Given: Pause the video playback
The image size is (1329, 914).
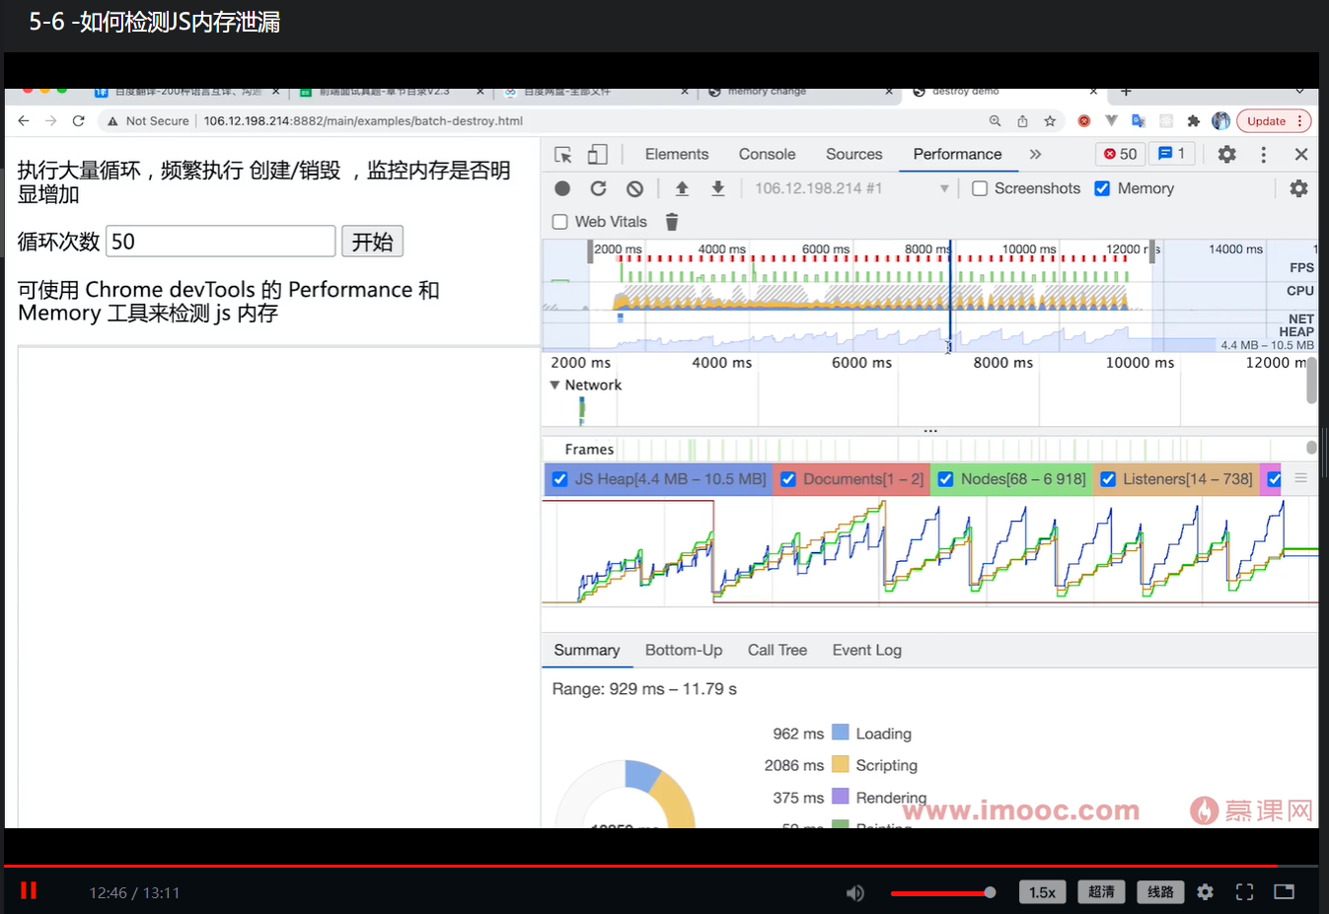Looking at the screenshot, I should 29,891.
